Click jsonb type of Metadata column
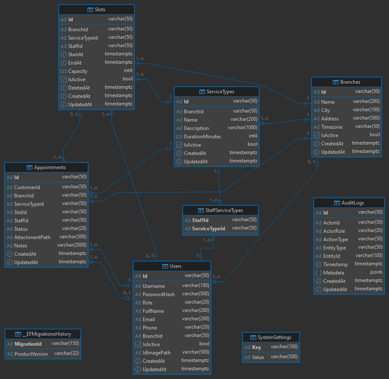Viewport: 389px width, 379px height. [x=376, y=272]
